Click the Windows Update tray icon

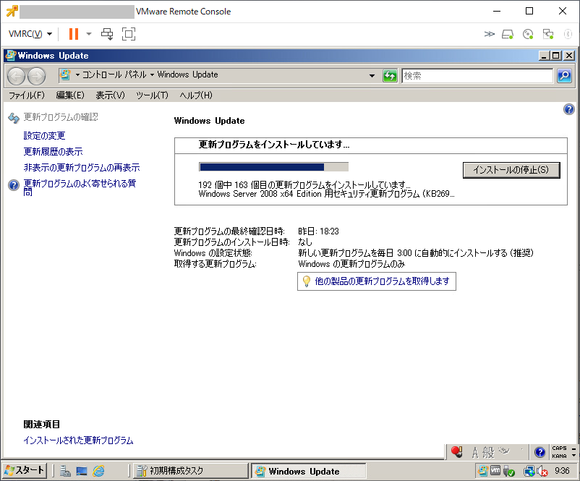tap(483, 471)
